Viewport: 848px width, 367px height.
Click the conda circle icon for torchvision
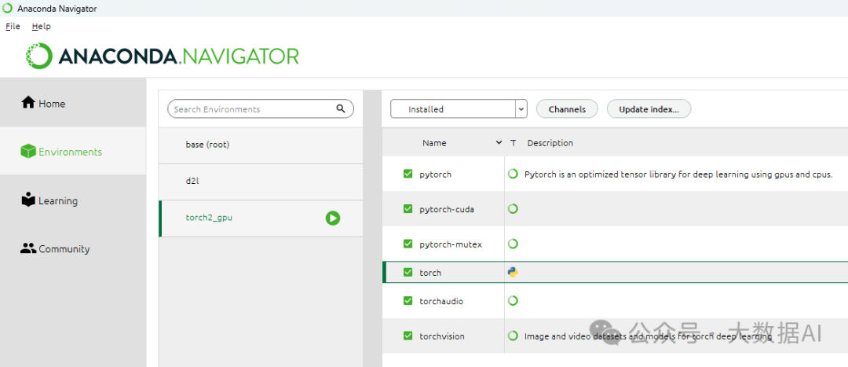pos(513,336)
